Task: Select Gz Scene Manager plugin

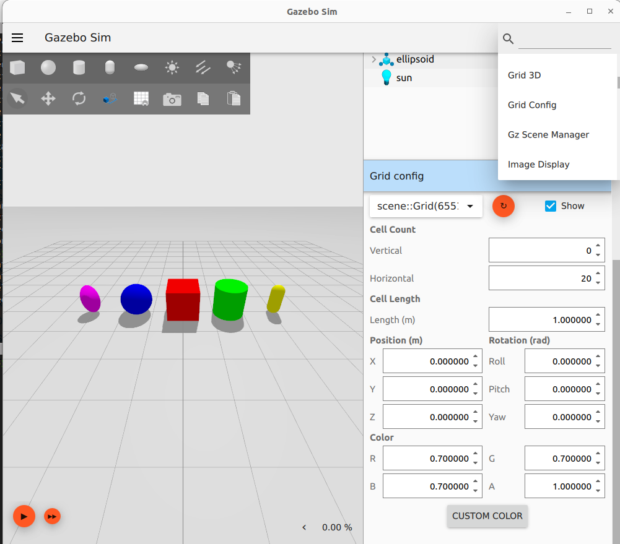Action: click(x=557, y=135)
